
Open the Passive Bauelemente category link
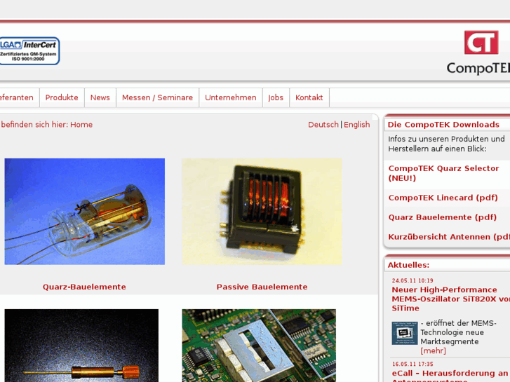(x=262, y=287)
